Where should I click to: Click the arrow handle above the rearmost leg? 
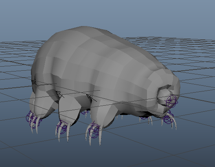[x=34, y=82]
